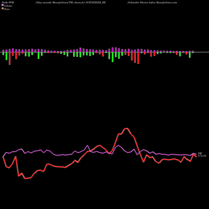Click the magenta Volume legend swatch
Image resolution: width=209 pixels, height=209 pixels.
[3, 5]
